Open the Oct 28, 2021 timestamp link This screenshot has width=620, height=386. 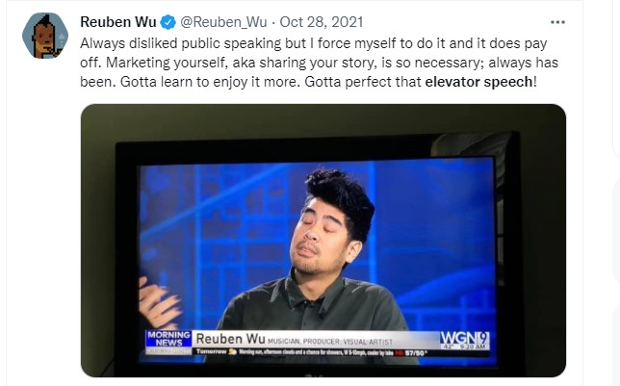(x=322, y=22)
